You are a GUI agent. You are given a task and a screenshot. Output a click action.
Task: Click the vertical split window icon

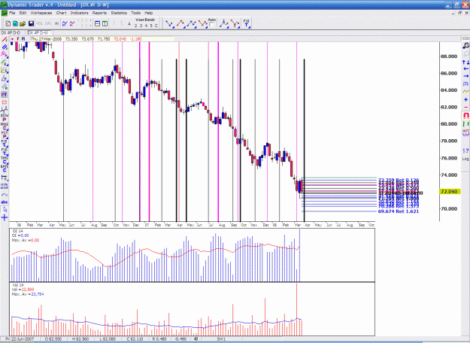(105, 23)
